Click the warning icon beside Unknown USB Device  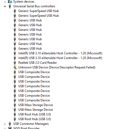pyautogui.click(x=15, y=68)
